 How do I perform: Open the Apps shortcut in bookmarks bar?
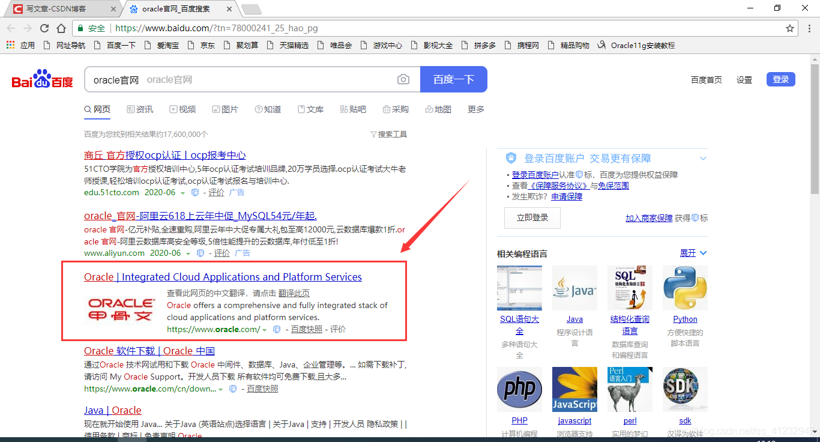20,45
